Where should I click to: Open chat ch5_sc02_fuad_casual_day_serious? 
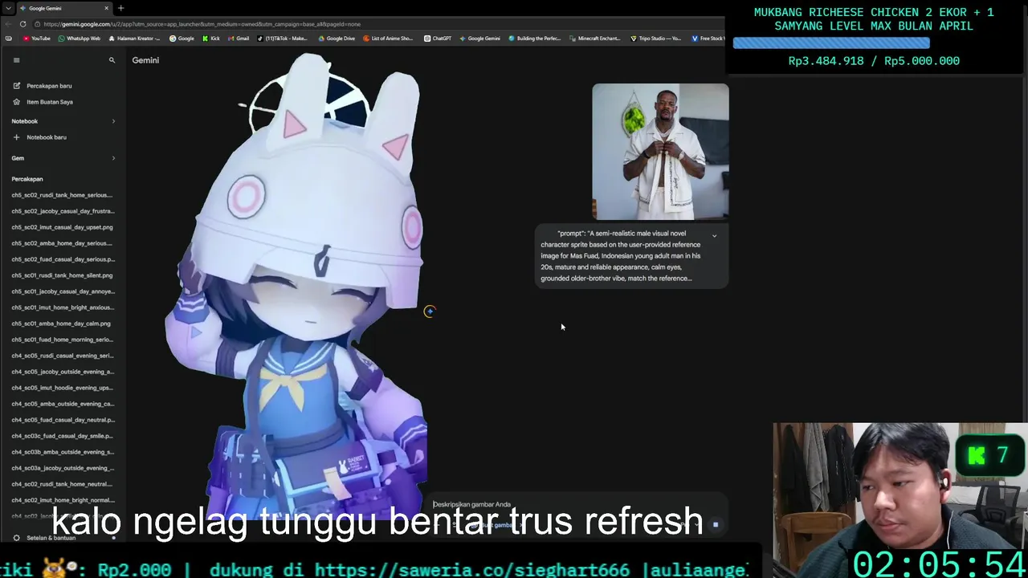[62, 259]
